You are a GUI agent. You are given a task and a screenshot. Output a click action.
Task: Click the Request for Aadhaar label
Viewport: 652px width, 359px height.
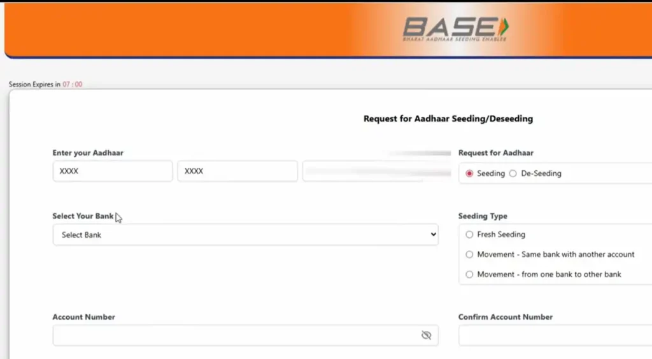coord(495,152)
